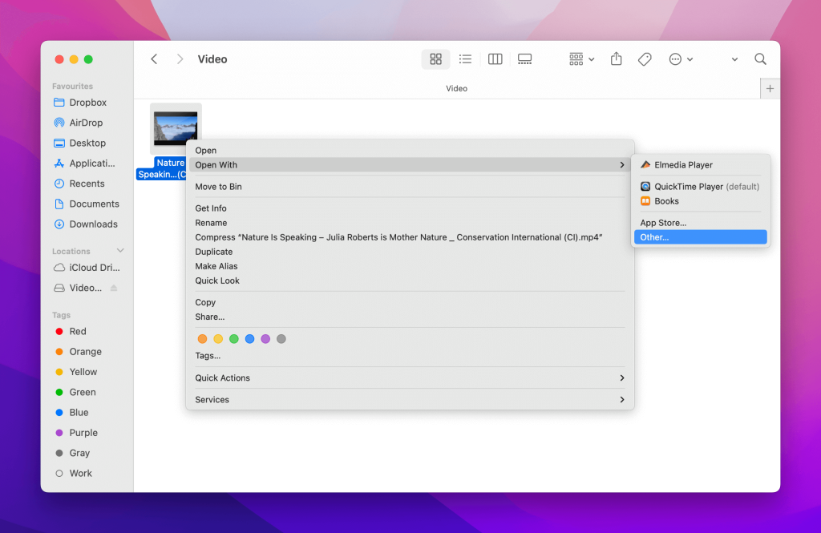Image resolution: width=821 pixels, height=533 pixels.
Task: Open Dropbox from the sidebar
Action: pyautogui.click(x=87, y=102)
